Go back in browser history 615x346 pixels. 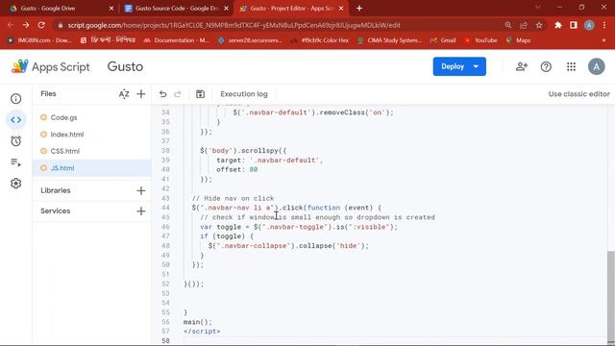pos(11,25)
